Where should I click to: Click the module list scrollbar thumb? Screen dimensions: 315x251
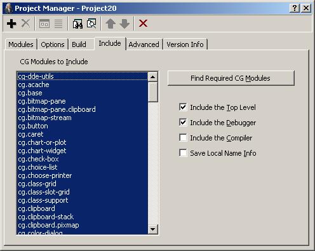point(152,92)
